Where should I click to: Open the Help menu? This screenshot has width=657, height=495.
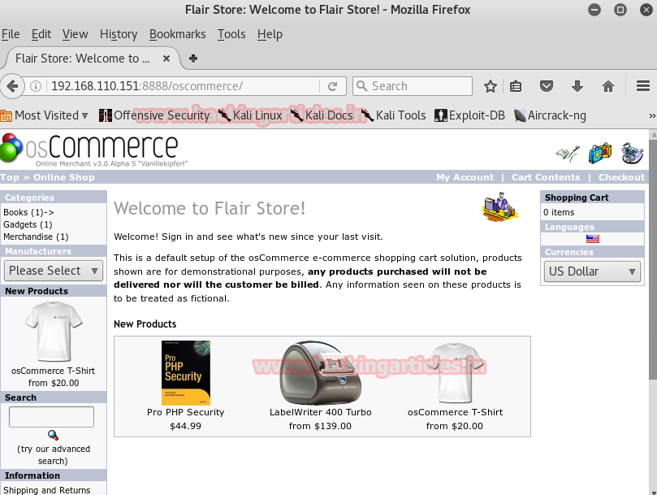point(270,34)
